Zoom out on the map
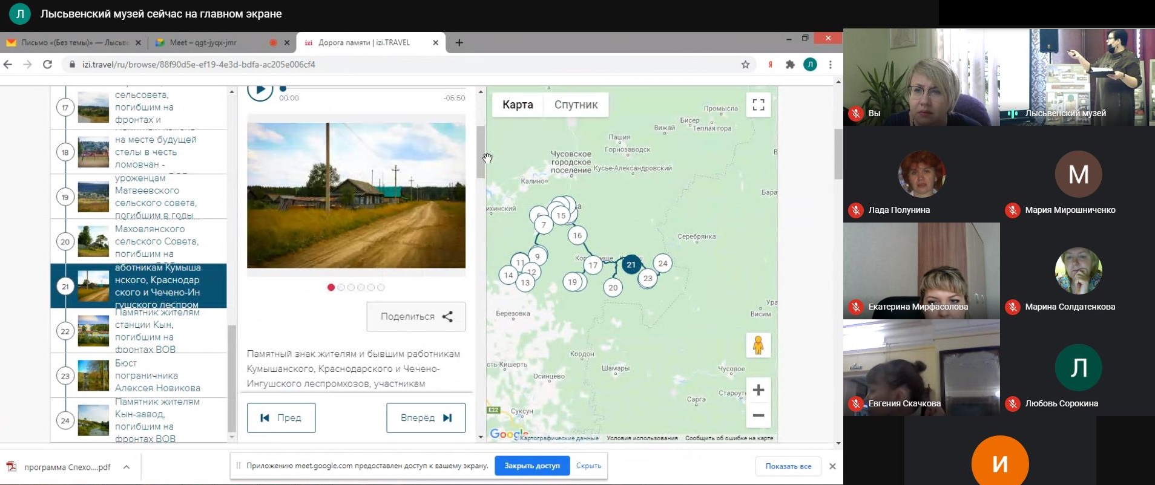Viewport: 1155px width, 485px height. point(758,415)
